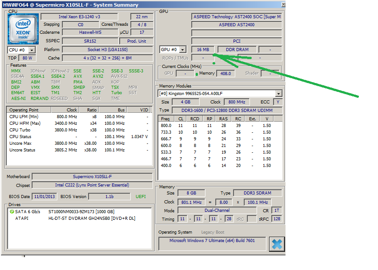Click the SSPEC value SR152
The height and width of the screenshot is (270, 378).
[x=90, y=41]
